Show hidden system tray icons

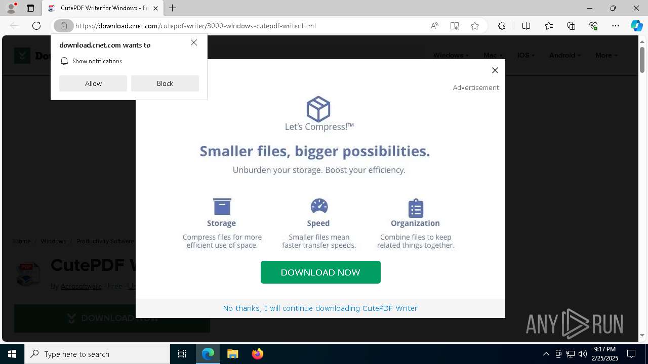546,354
